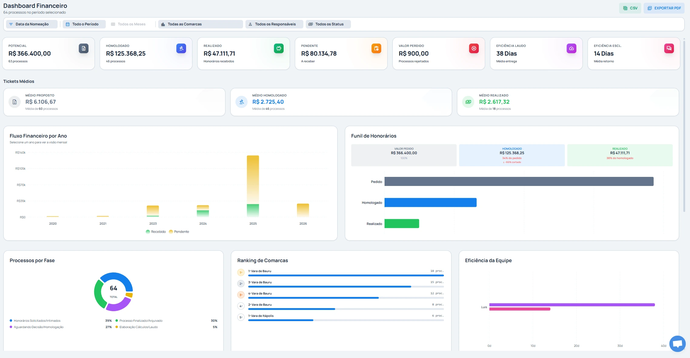Screen dimensions: 690x358
Task: Click the 2º rank badge
Action: (x=241, y=284)
